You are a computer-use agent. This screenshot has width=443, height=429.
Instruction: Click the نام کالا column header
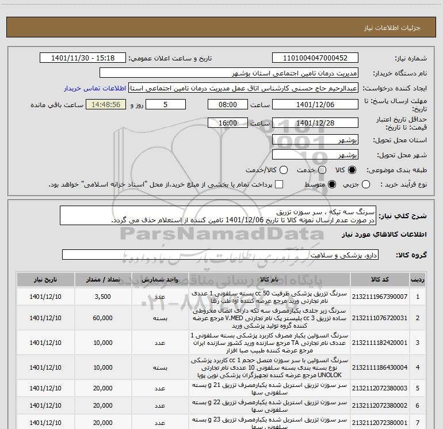[269, 280]
